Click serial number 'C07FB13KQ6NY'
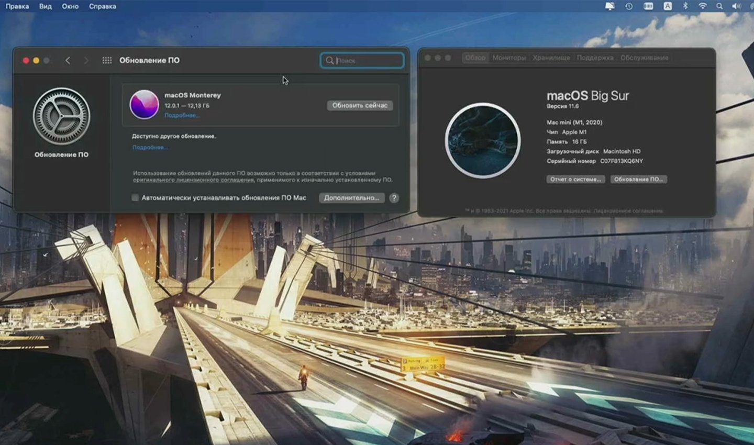This screenshot has height=445, width=754. click(622, 161)
